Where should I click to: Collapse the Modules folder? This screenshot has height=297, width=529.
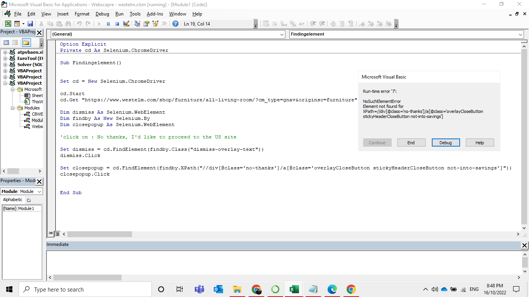[13, 108]
